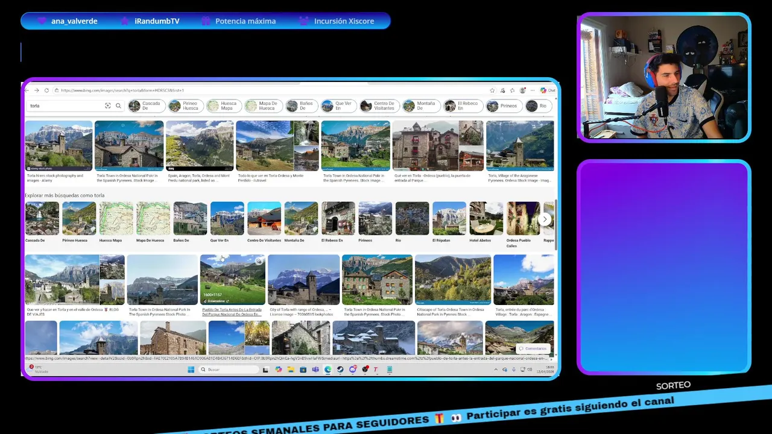The image size is (772, 434).
Task: Select the 'Pirineo Huesca' filter chip
Action: (x=185, y=105)
